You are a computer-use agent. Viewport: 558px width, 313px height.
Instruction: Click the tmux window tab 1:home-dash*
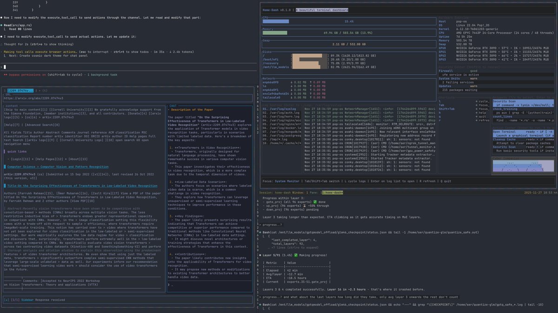coord(332,192)
